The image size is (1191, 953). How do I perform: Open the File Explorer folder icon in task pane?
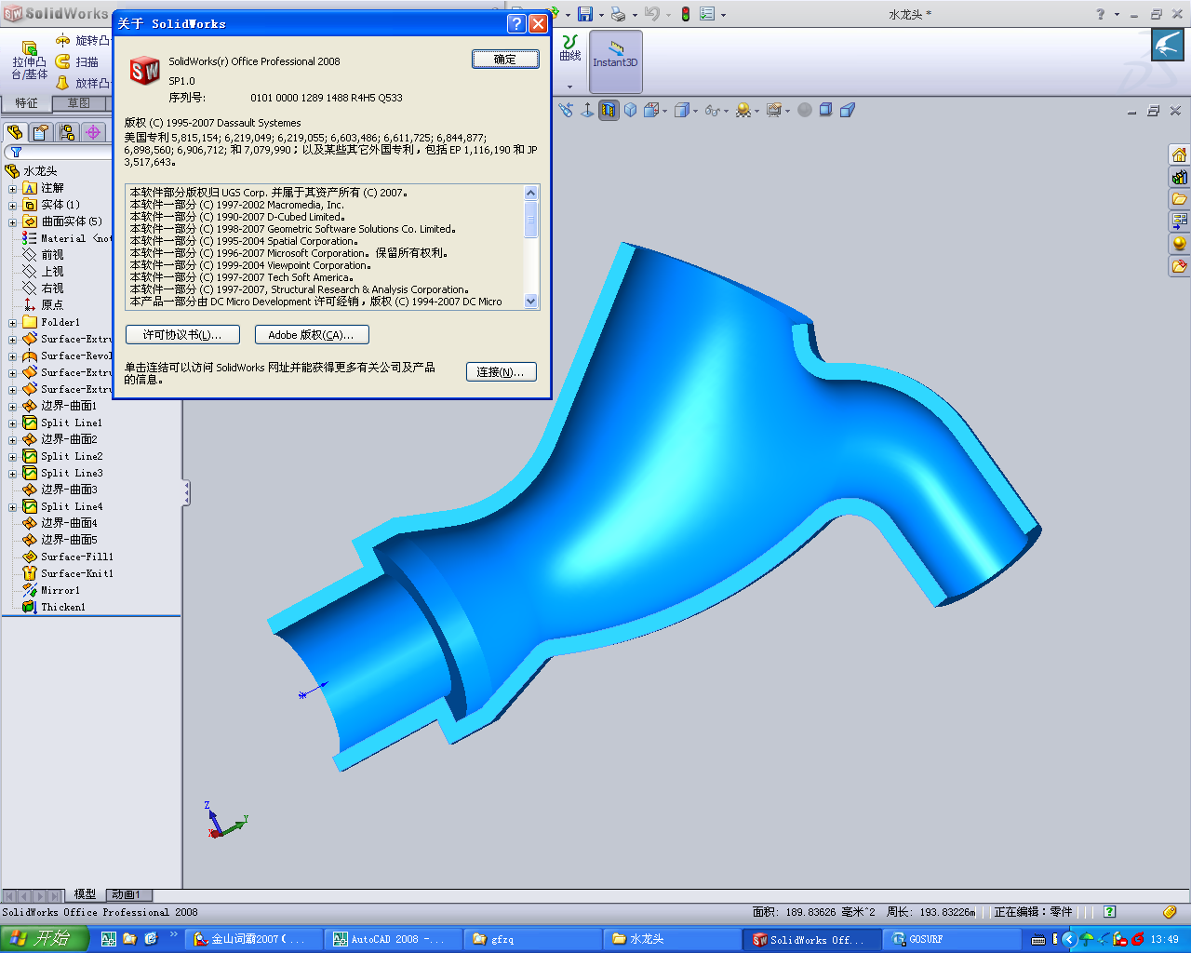1179,199
